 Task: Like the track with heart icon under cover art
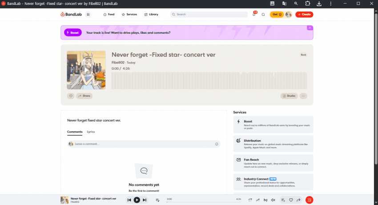71,96
